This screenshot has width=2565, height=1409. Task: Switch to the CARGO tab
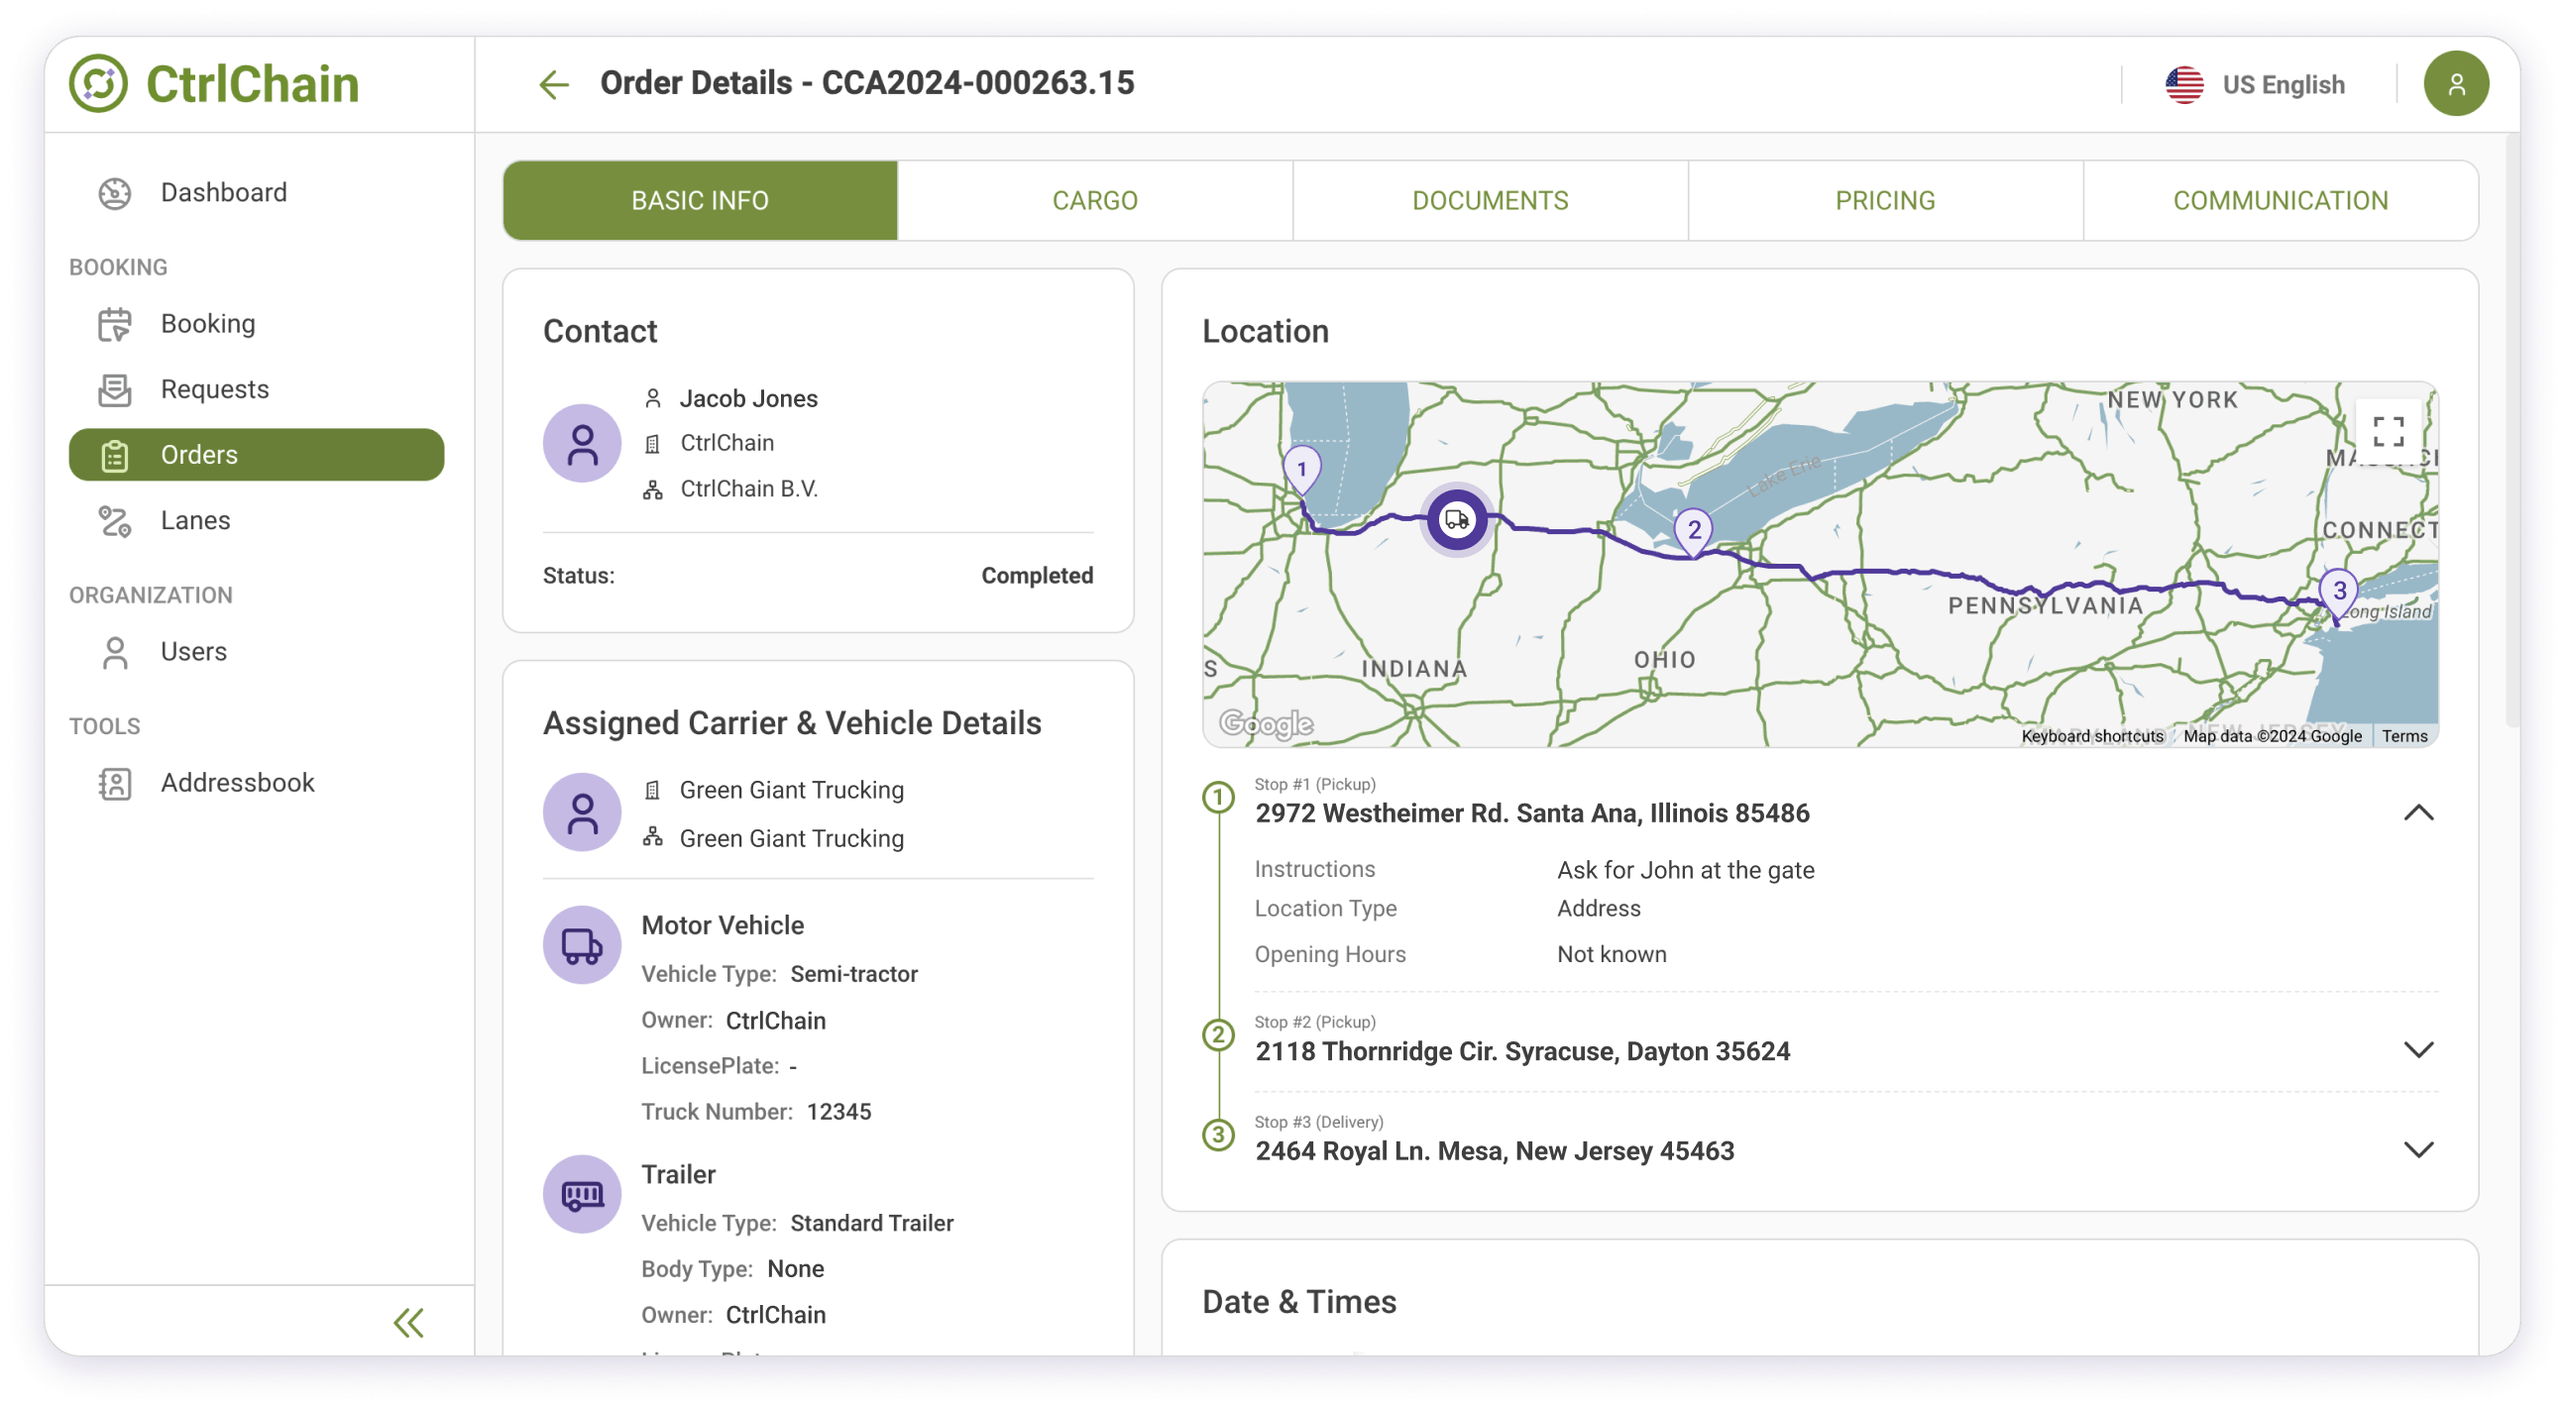click(x=1094, y=200)
